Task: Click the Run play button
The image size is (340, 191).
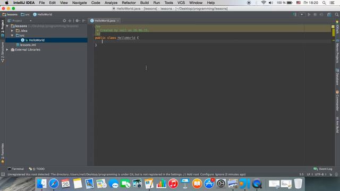Action: click(x=309, y=14)
